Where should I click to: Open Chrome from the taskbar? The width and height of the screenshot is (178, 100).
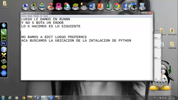coord(24,98)
